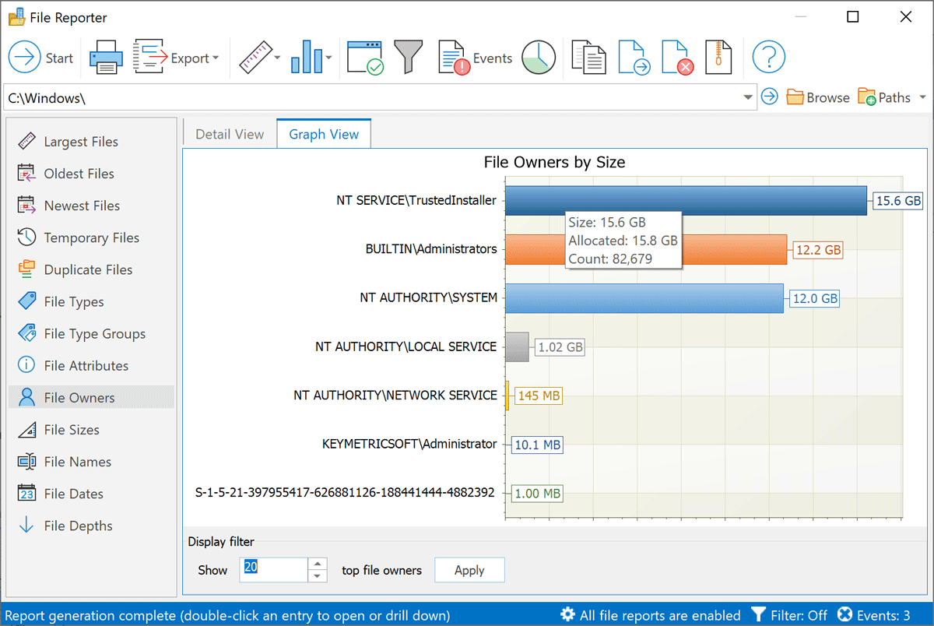Switch to the Detail View tab
This screenshot has height=626, width=934.
[x=230, y=134]
